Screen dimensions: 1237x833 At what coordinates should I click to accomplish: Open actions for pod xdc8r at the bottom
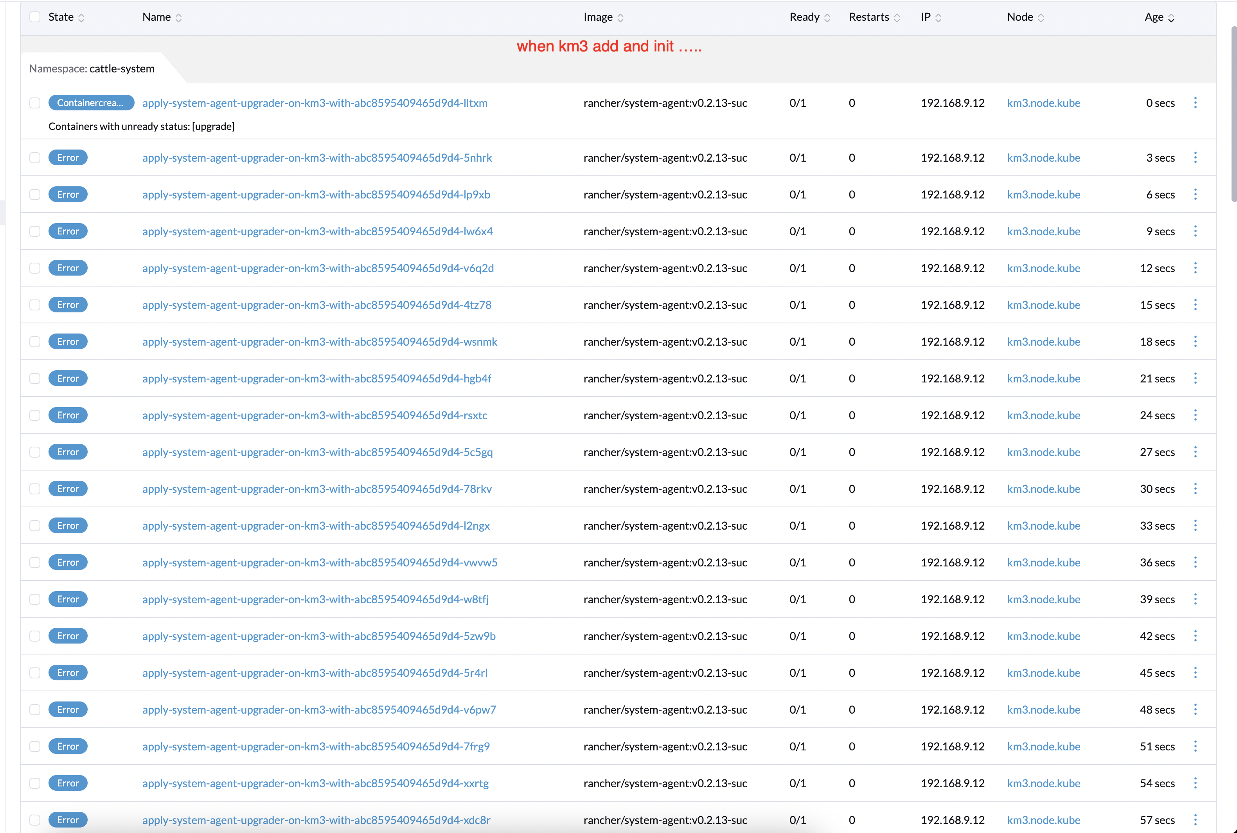(1196, 820)
